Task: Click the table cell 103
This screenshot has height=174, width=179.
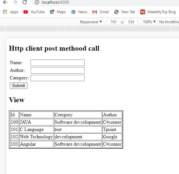Action: click(14, 144)
